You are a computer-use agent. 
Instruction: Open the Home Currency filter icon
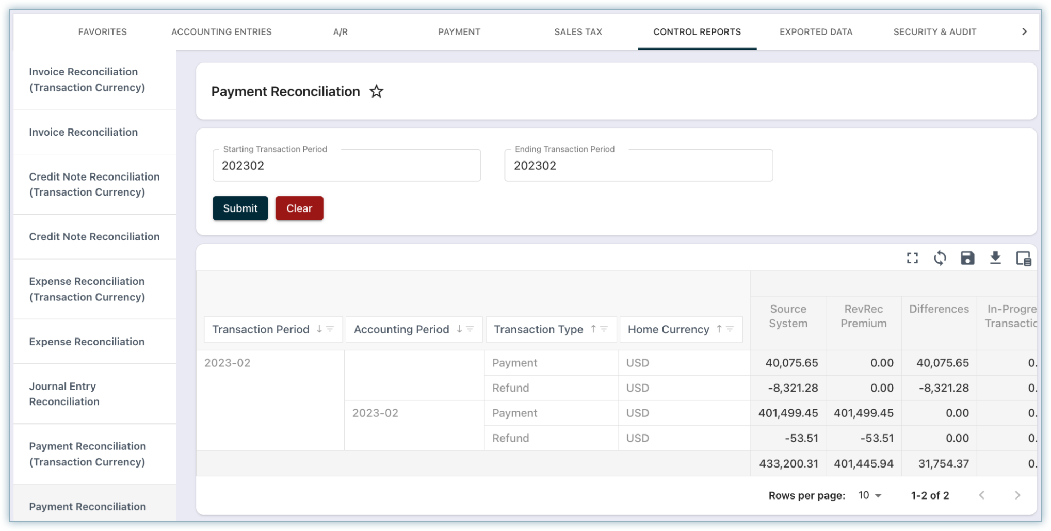click(x=730, y=329)
